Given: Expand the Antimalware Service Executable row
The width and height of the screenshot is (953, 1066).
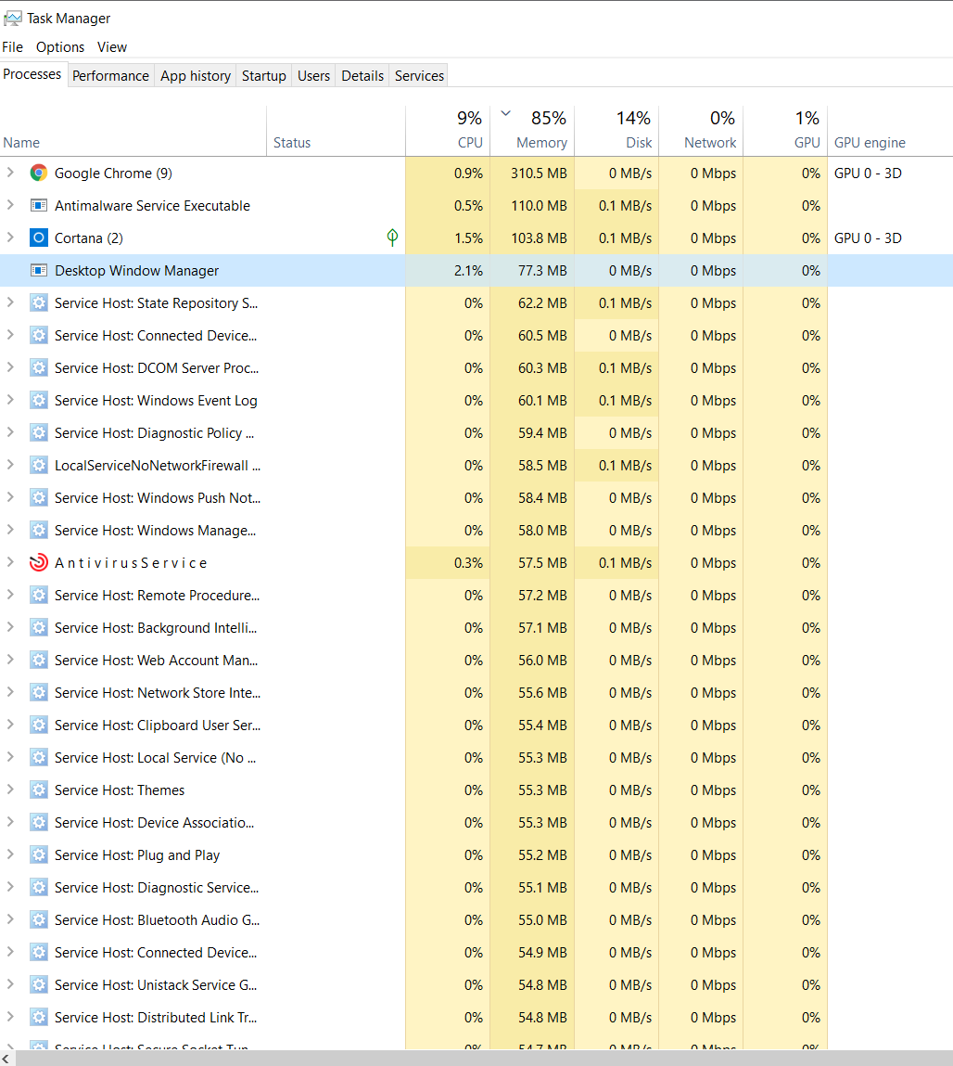Looking at the screenshot, I should point(10,205).
